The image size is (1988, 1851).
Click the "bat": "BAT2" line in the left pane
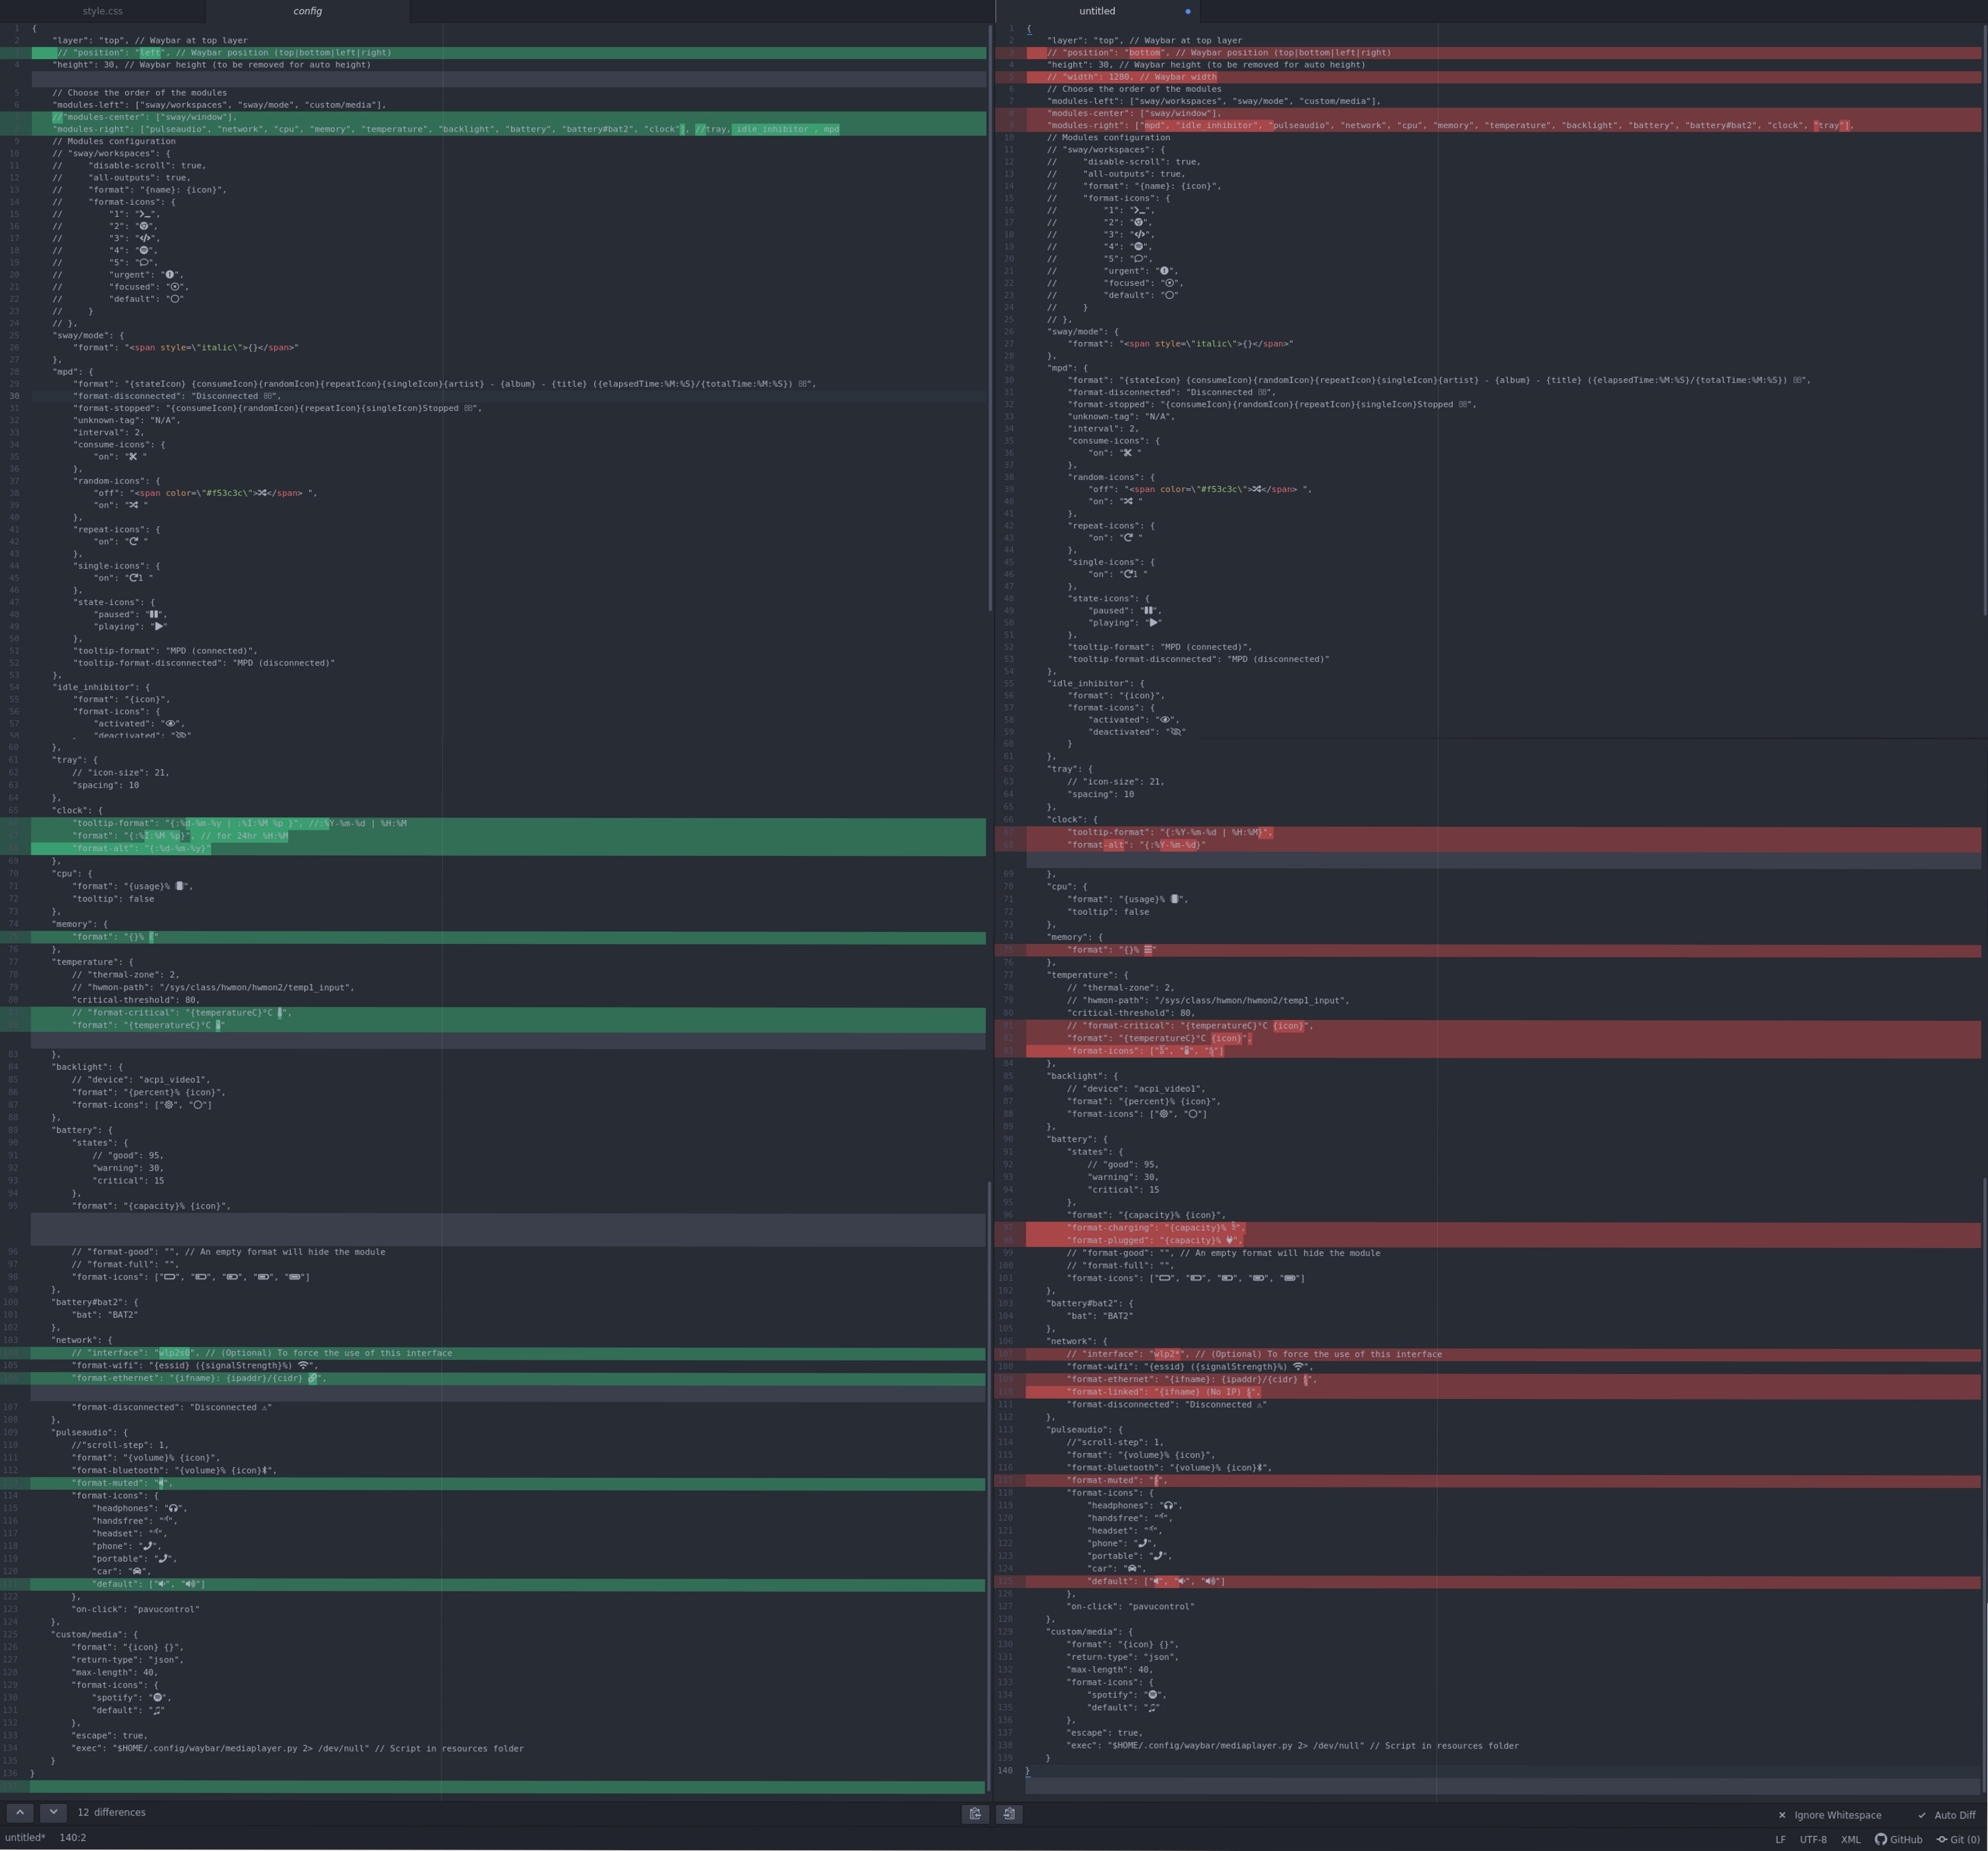coord(104,1315)
